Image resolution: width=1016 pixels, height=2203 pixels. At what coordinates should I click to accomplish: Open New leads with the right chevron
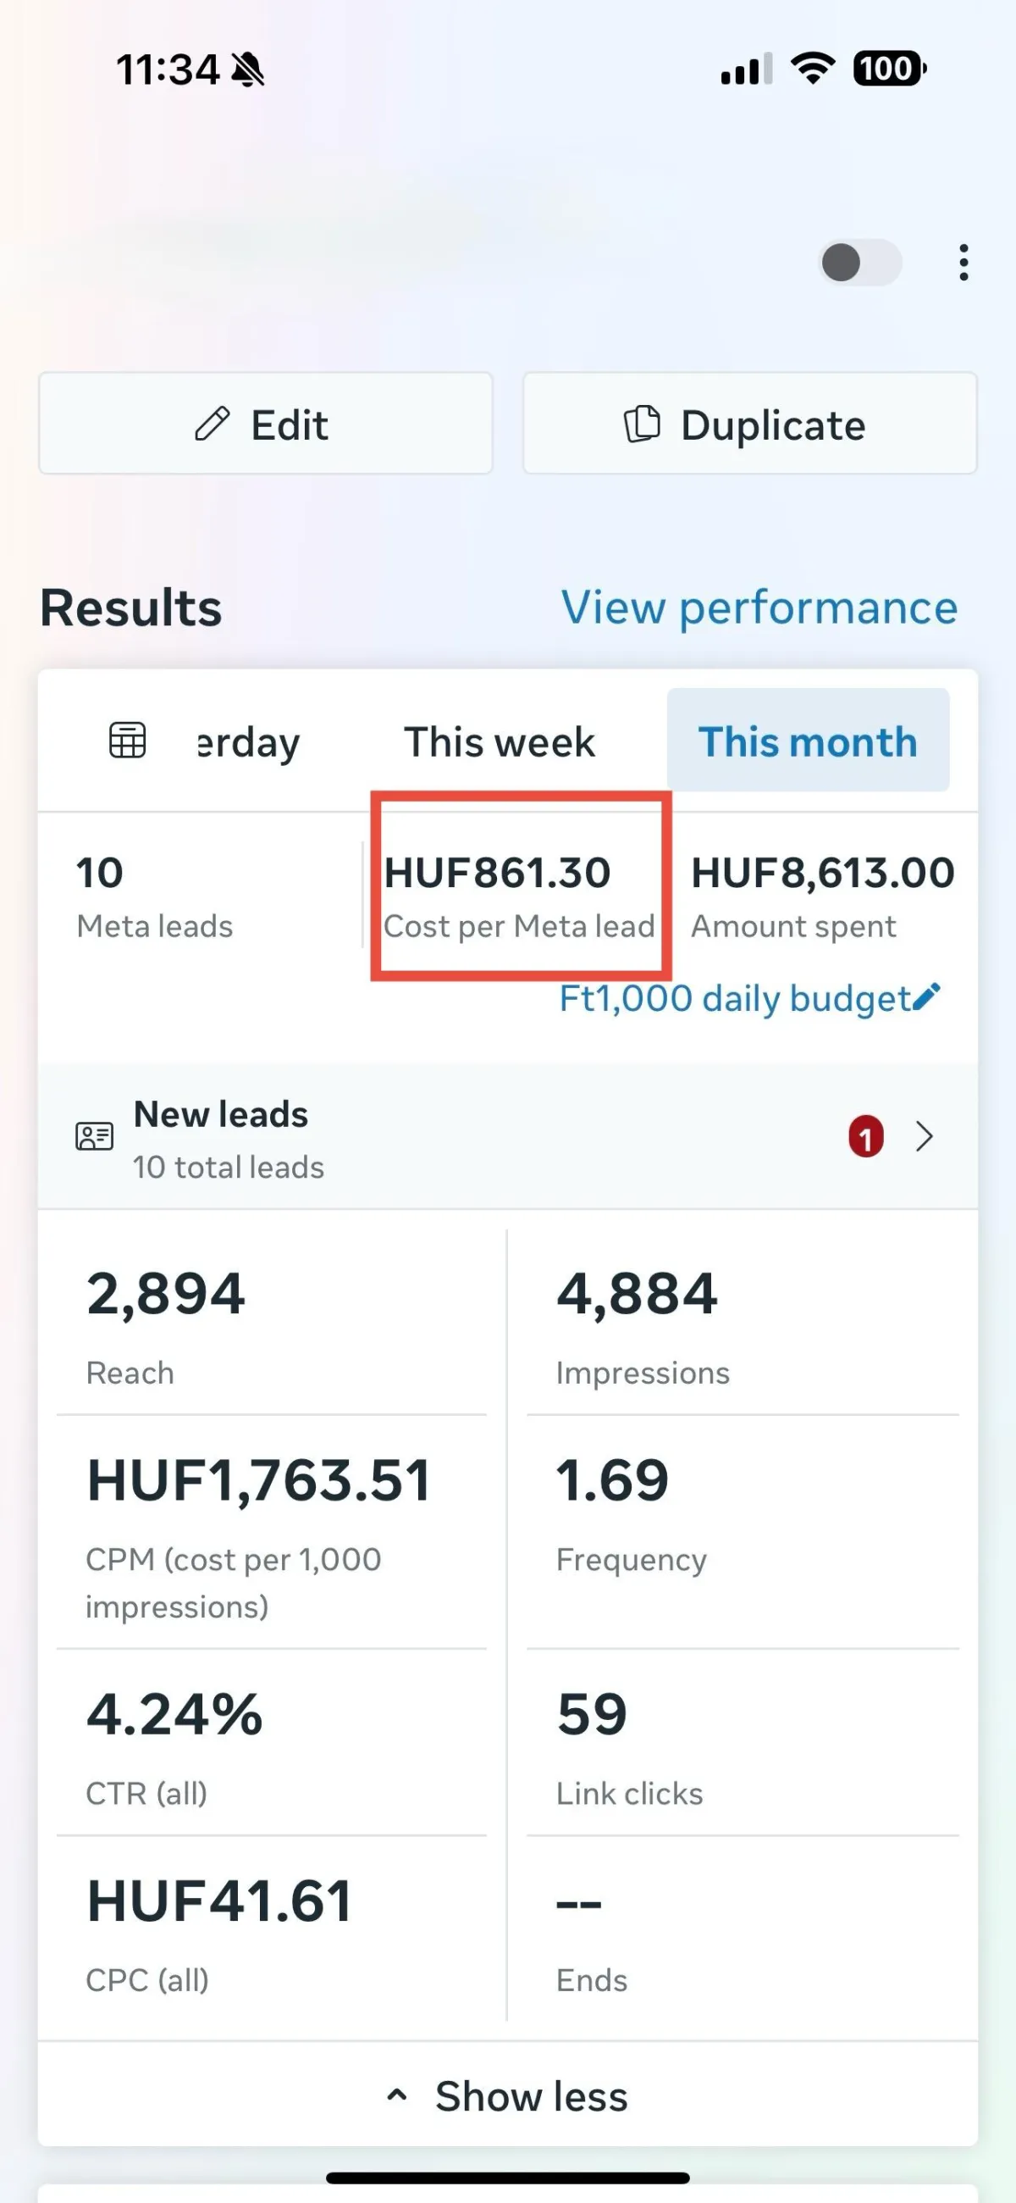(x=924, y=1136)
